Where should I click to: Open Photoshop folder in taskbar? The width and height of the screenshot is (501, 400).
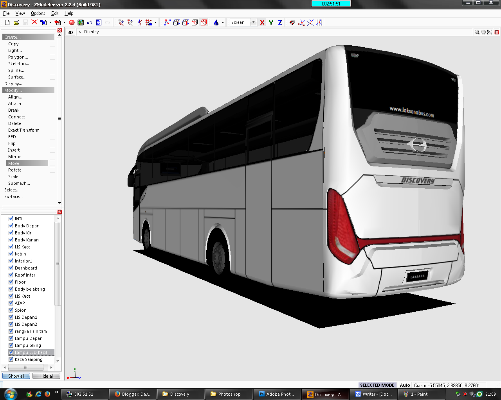click(229, 394)
